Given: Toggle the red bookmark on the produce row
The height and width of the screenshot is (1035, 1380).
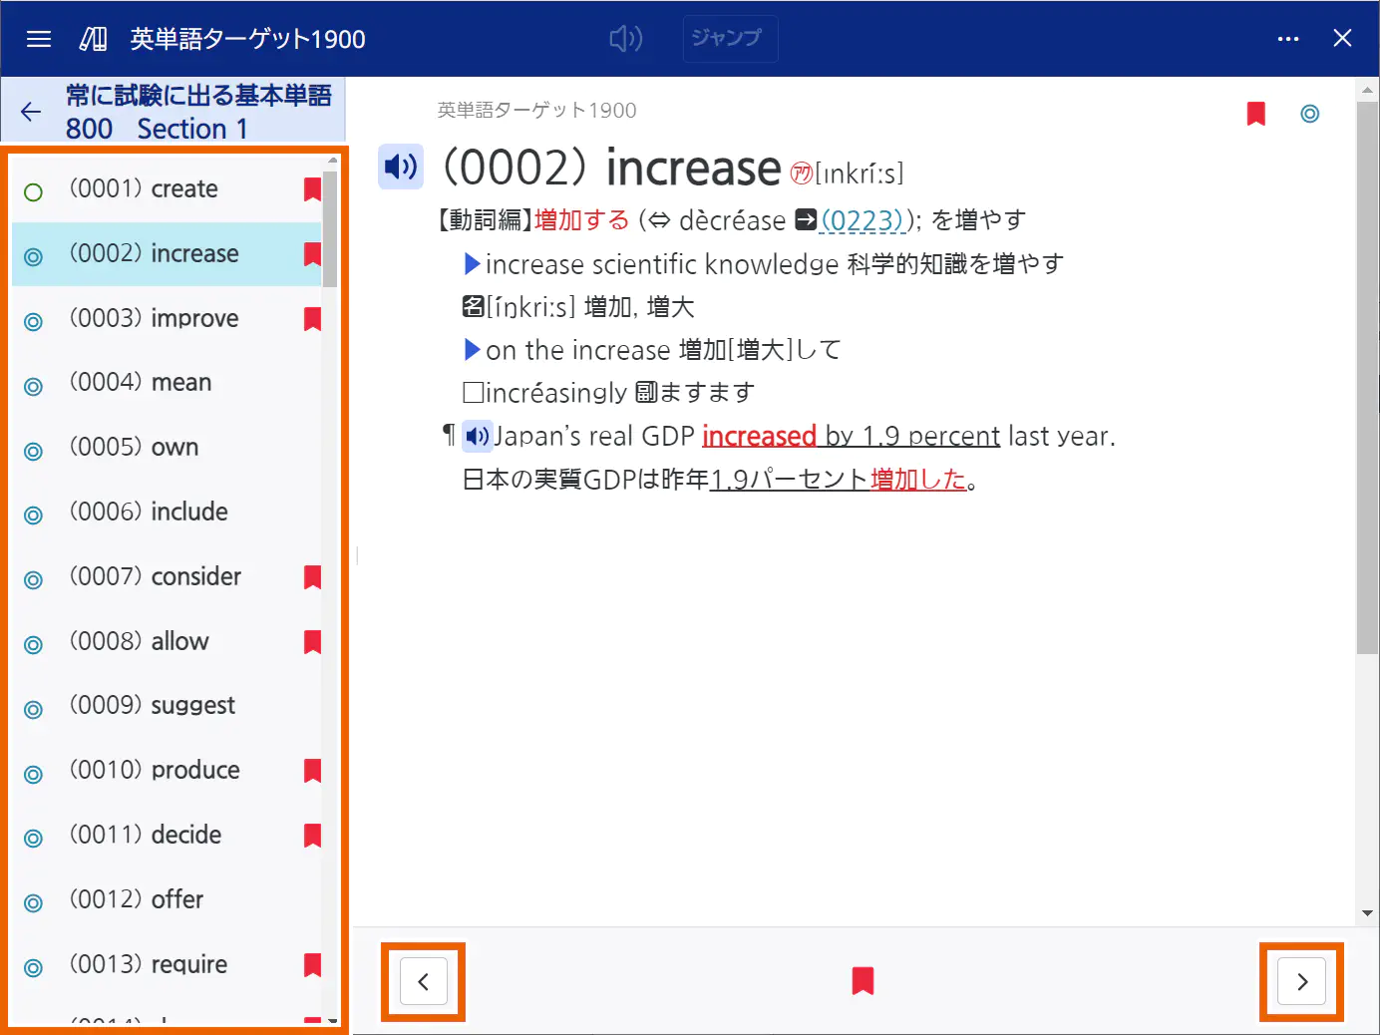Looking at the screenshot, I should click(x=312, y=771).
